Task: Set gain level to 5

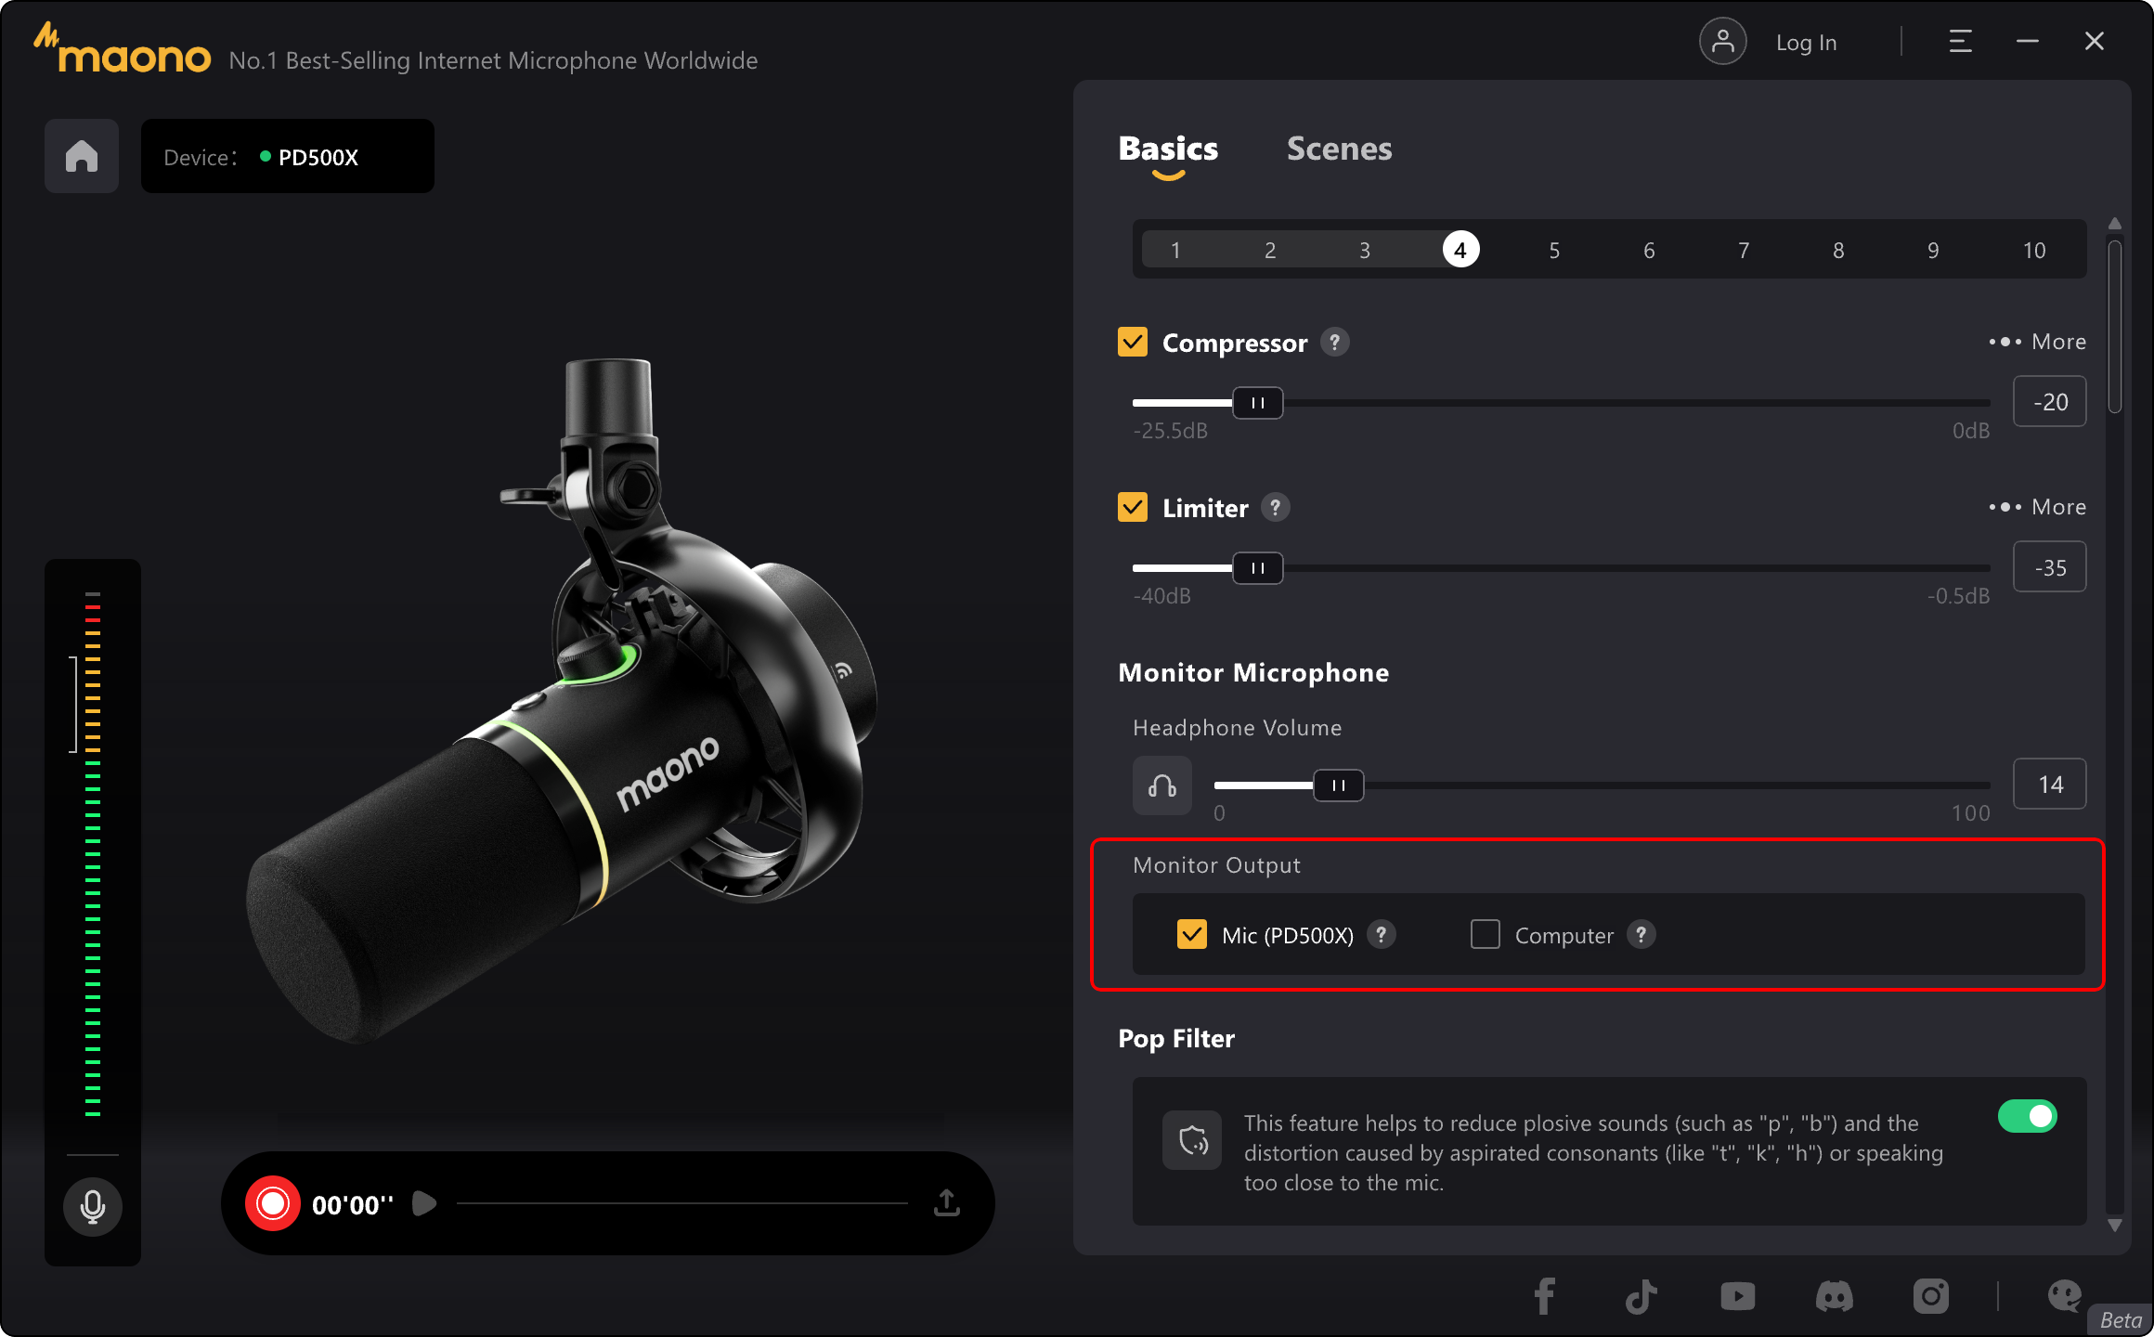Action: point(1554,250)
